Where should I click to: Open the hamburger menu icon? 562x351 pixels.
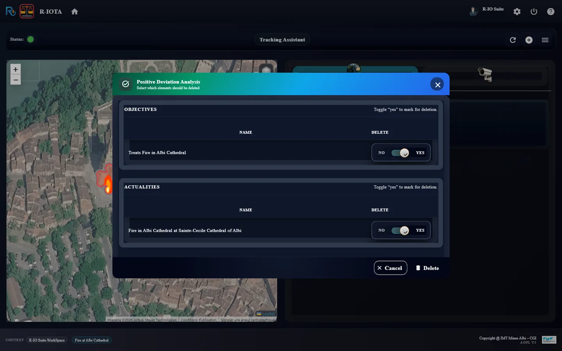pos(545,40)
